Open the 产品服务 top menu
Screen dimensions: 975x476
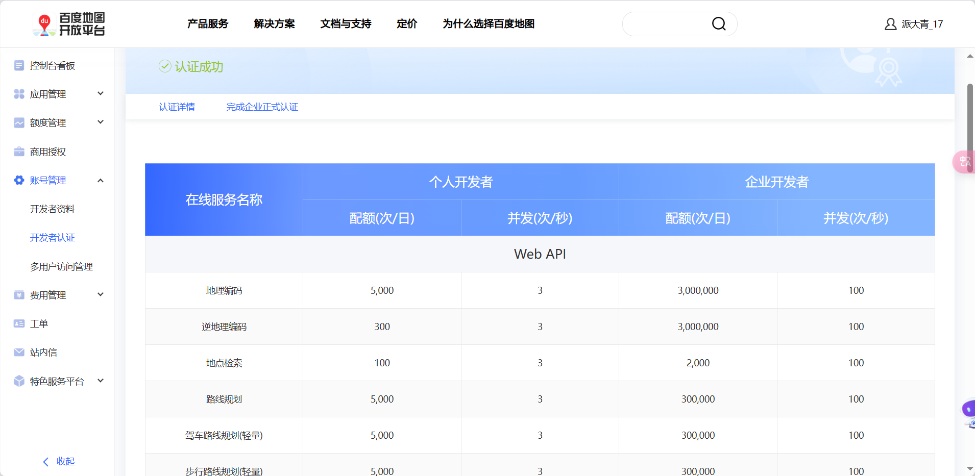coord(208,24)
